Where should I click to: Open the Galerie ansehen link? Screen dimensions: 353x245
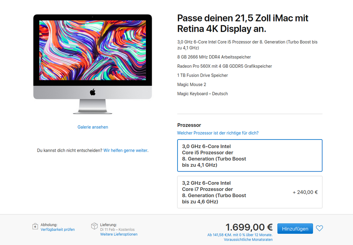pos(93,127)
